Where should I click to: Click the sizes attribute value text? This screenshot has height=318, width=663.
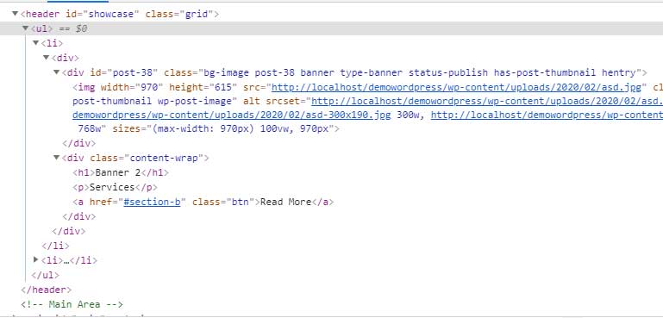[240, 128]
